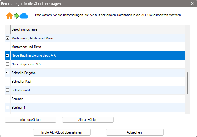Sort by the Berechnungsname column header
Viewport: 197px width, 137px height.
97,29
